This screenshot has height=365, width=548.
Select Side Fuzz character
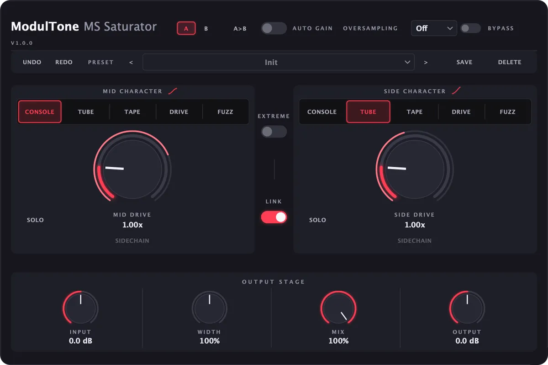pos(507,112)
